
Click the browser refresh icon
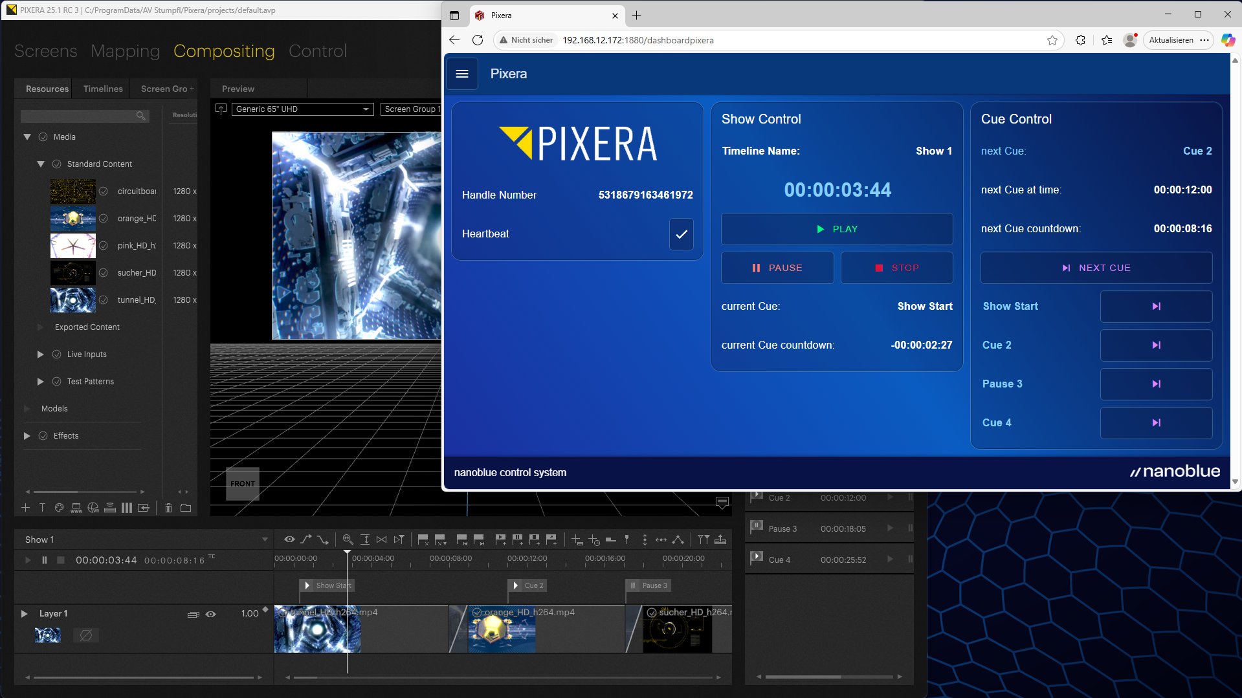[478, 40]
